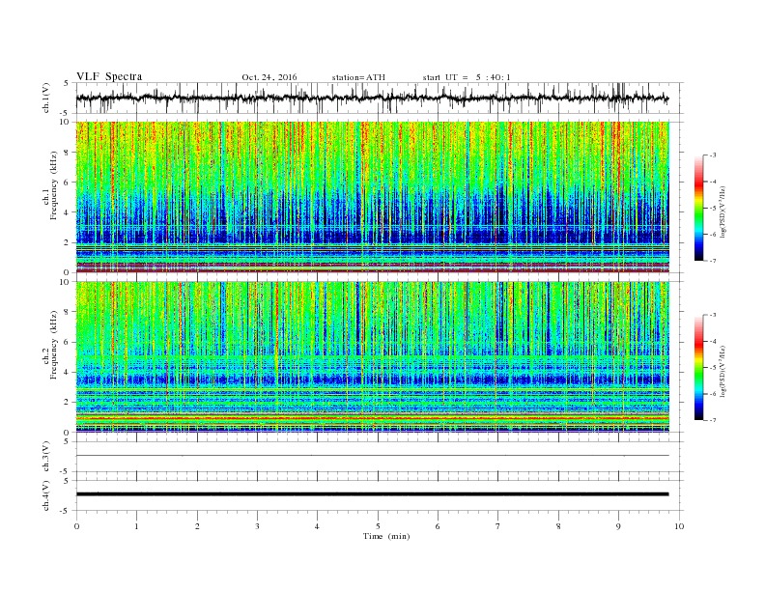The width and height of the screenshot is (765, 591).
Task: Click the 'VLF Spectra' title text
Action: [x=109, y=76]
